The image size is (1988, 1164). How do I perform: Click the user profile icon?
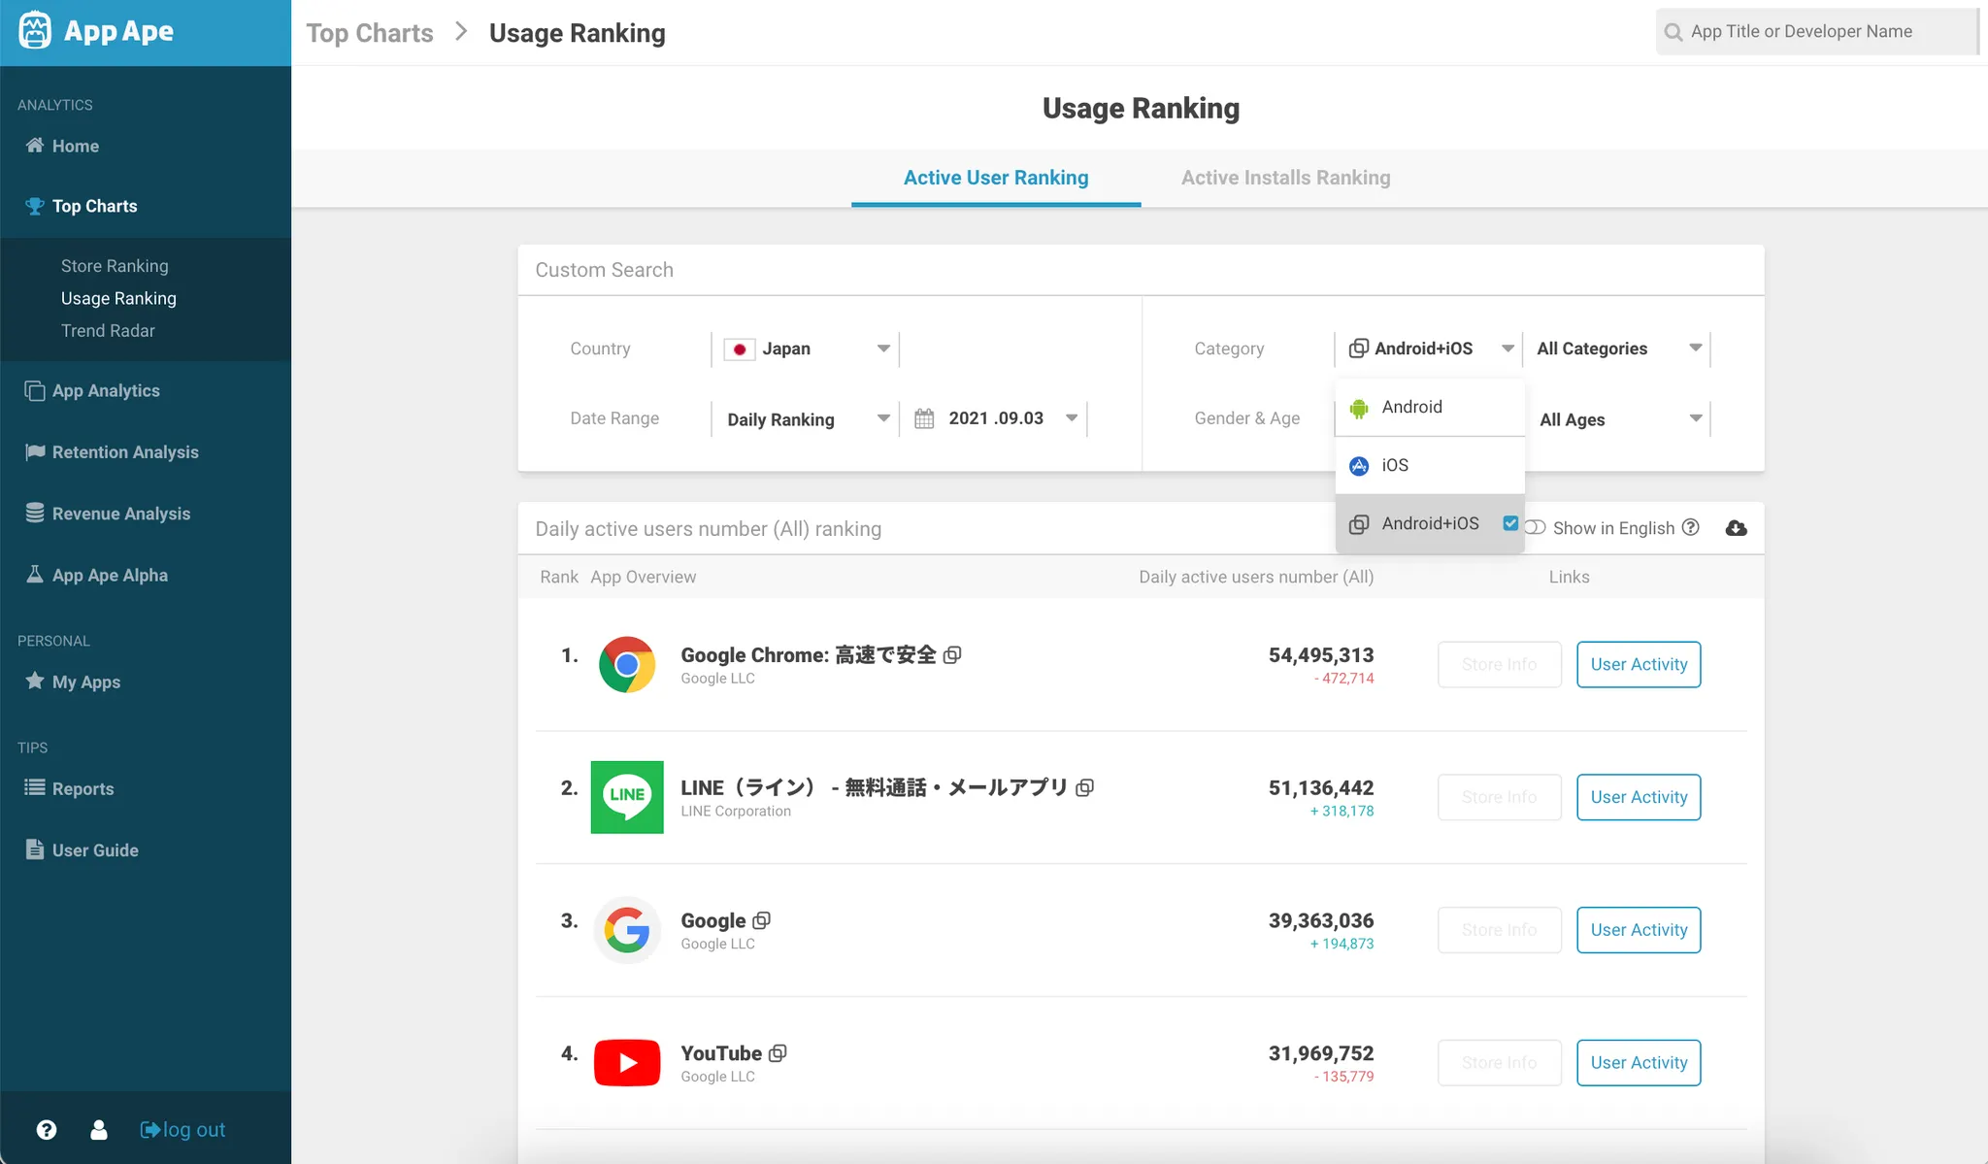99,1130
